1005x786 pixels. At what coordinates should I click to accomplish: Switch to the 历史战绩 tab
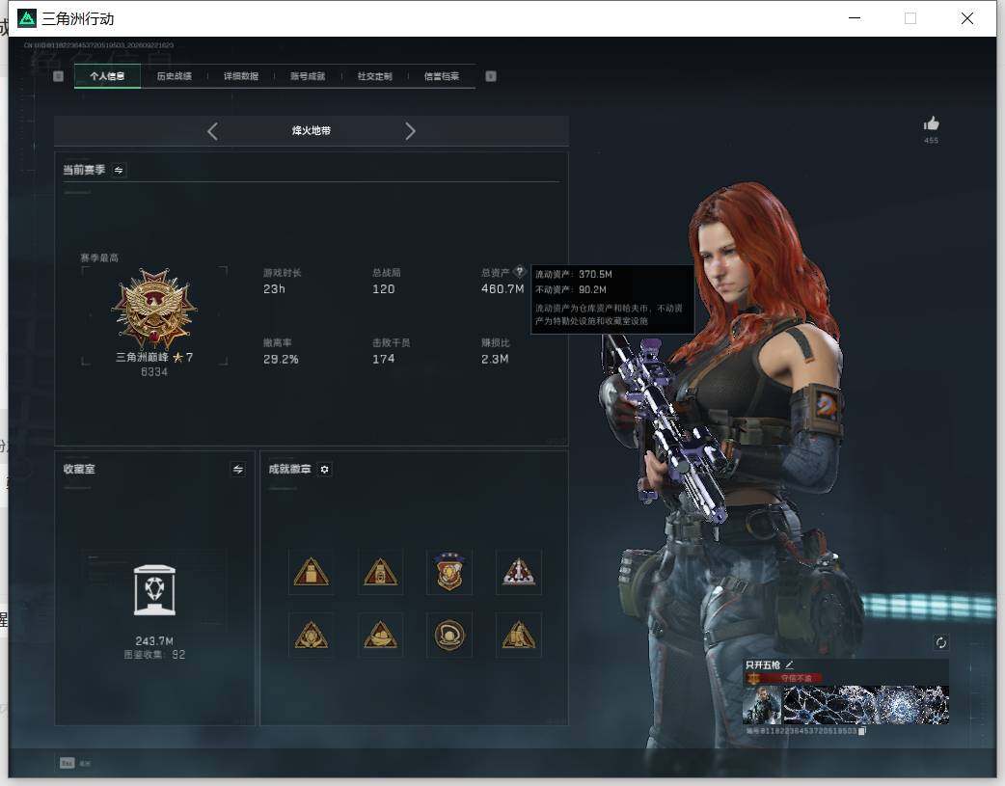[175, 76]
